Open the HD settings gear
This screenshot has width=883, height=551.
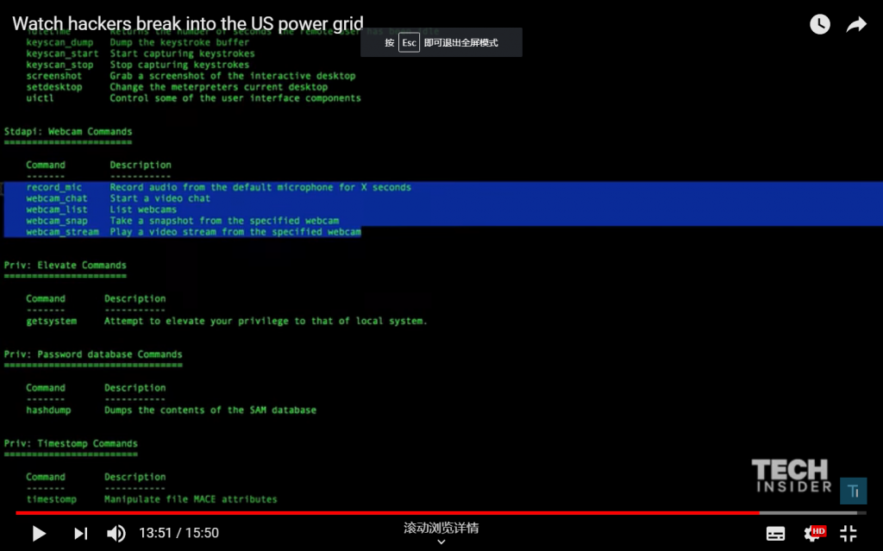point(814,533)
